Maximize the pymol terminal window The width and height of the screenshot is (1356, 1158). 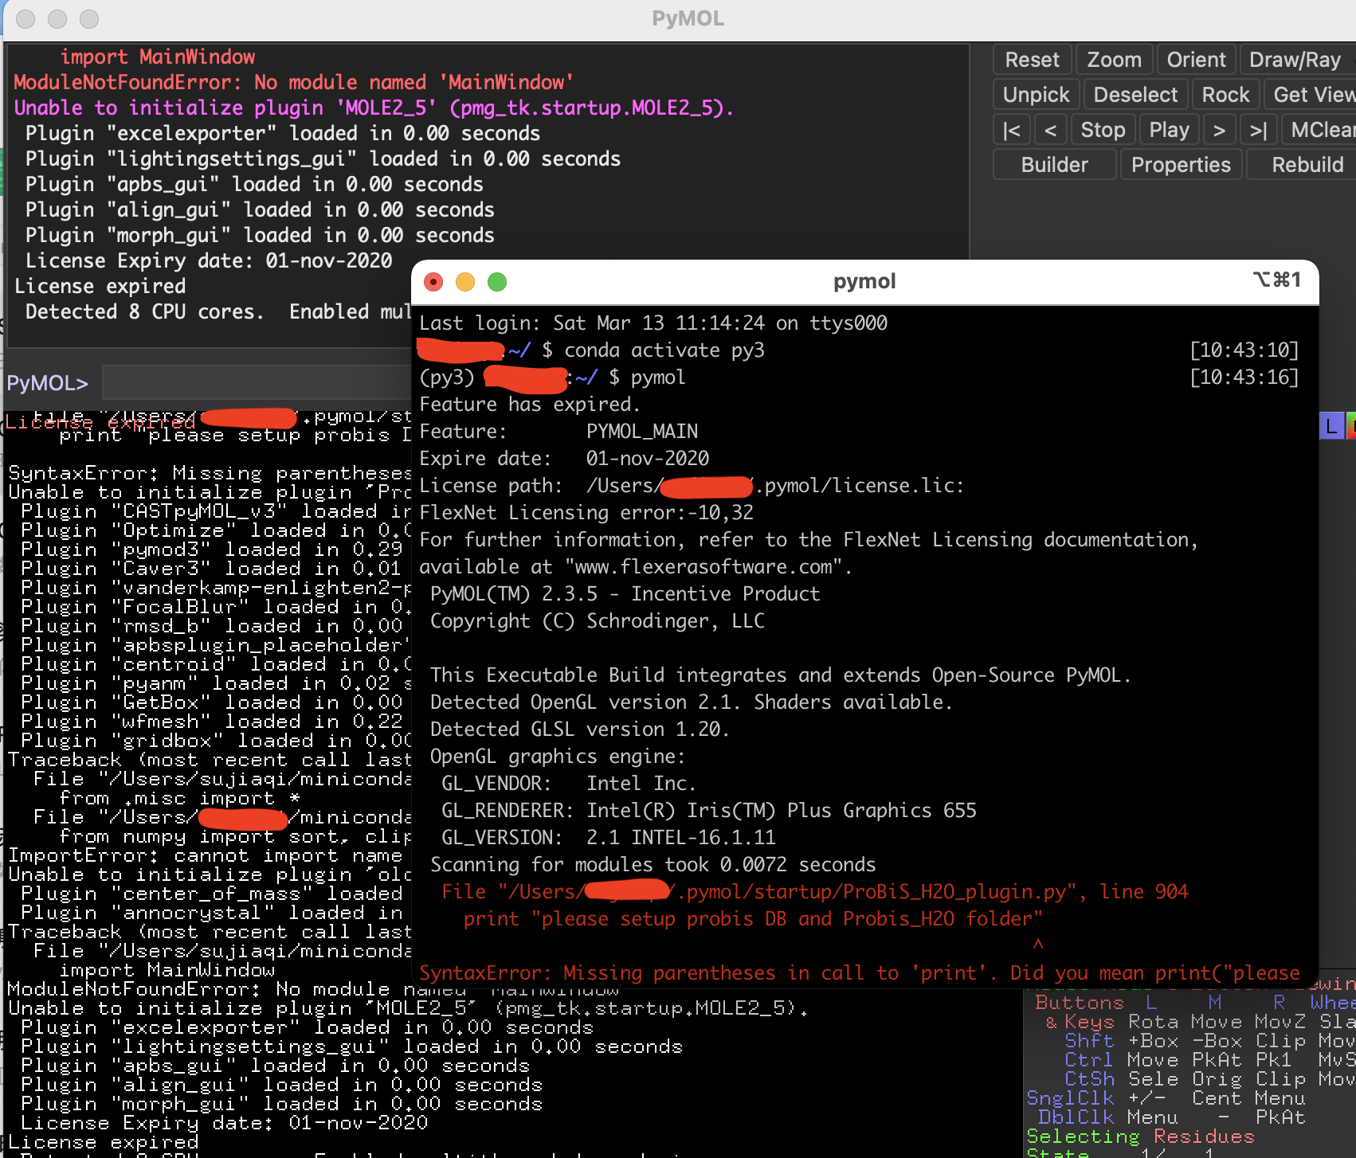pos(497,282)
